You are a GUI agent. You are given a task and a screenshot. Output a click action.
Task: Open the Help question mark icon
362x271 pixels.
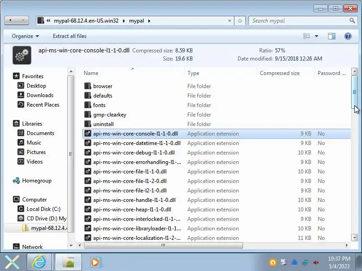pyautogui.click(x=348, y=36)
